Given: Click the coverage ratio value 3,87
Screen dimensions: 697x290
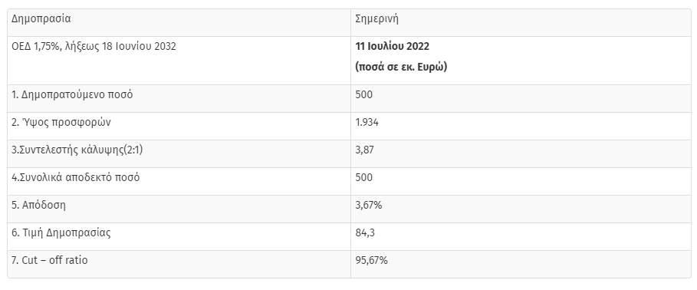Looking at the screenshot, I should (364, 150).
